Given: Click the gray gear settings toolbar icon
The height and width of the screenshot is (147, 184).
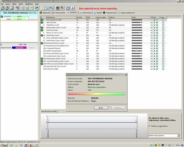Looking at the screenshot, I should tap(62, 8).
